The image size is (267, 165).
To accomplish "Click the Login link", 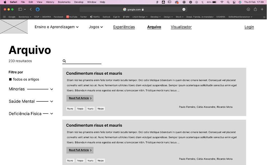I will [249, 27].
